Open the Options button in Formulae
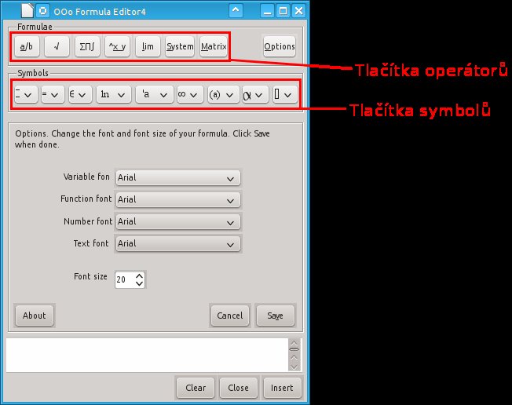 coord(280,46)
